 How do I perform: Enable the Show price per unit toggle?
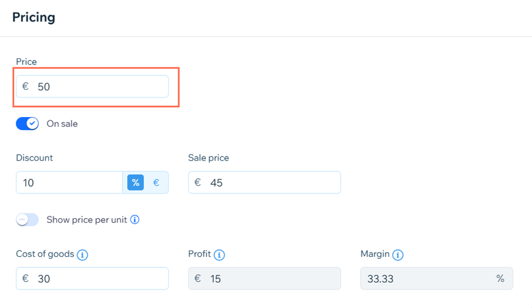click(x=28, y=219)
